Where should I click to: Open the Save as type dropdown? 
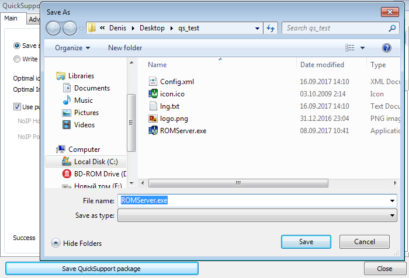[257, 216]
